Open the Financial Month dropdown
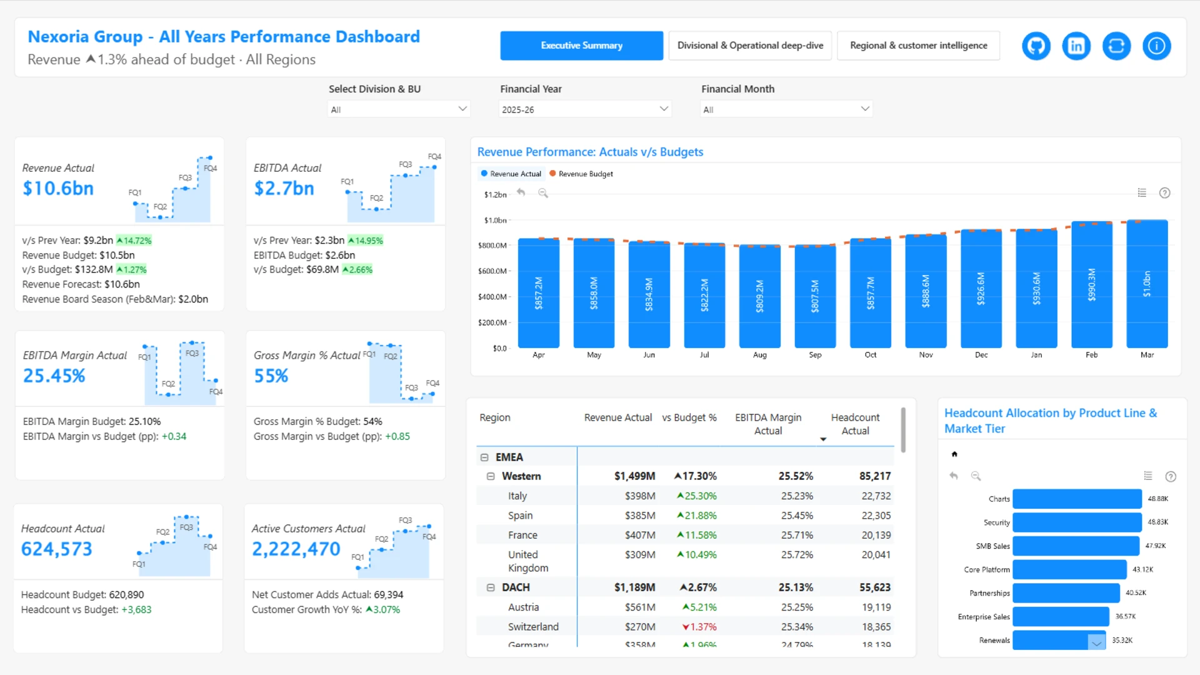 (786, 109)
